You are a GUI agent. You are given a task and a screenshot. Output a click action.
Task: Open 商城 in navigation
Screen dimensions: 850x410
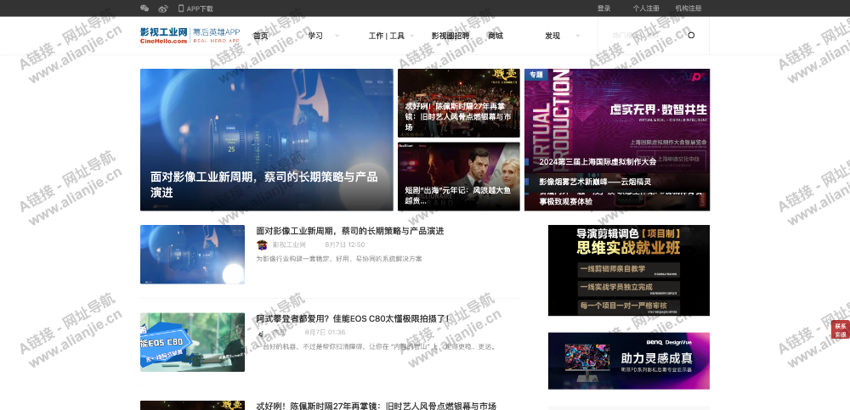496,36
